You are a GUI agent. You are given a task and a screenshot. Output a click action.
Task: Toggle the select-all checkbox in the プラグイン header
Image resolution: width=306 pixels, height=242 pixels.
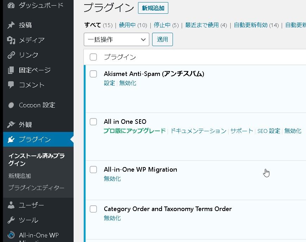pos(93,57)
